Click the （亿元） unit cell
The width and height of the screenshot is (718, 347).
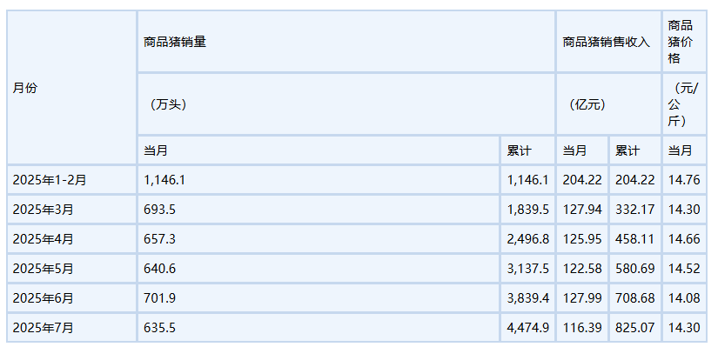point(608,103)
